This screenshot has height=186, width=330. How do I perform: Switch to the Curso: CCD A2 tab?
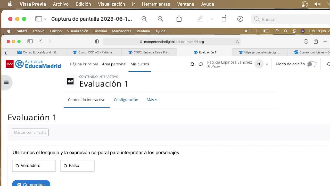point(94,52)
